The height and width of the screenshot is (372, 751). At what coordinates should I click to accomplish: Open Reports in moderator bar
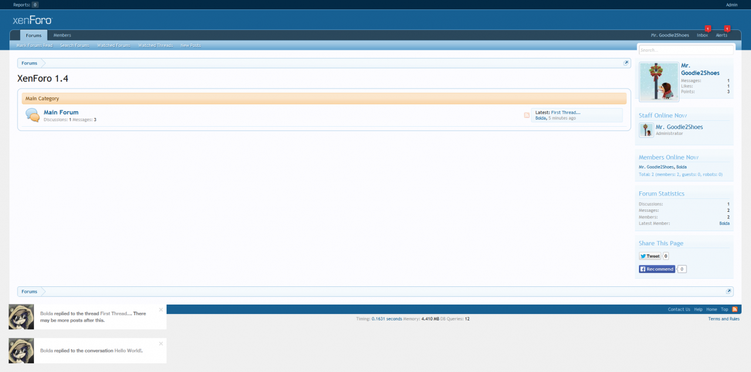pyautogui.click(x=26, y=5)
